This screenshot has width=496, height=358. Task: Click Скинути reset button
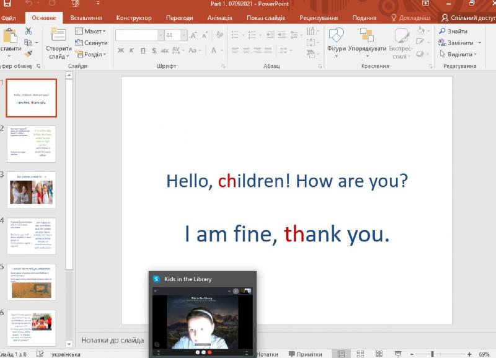tap(91, 42)
